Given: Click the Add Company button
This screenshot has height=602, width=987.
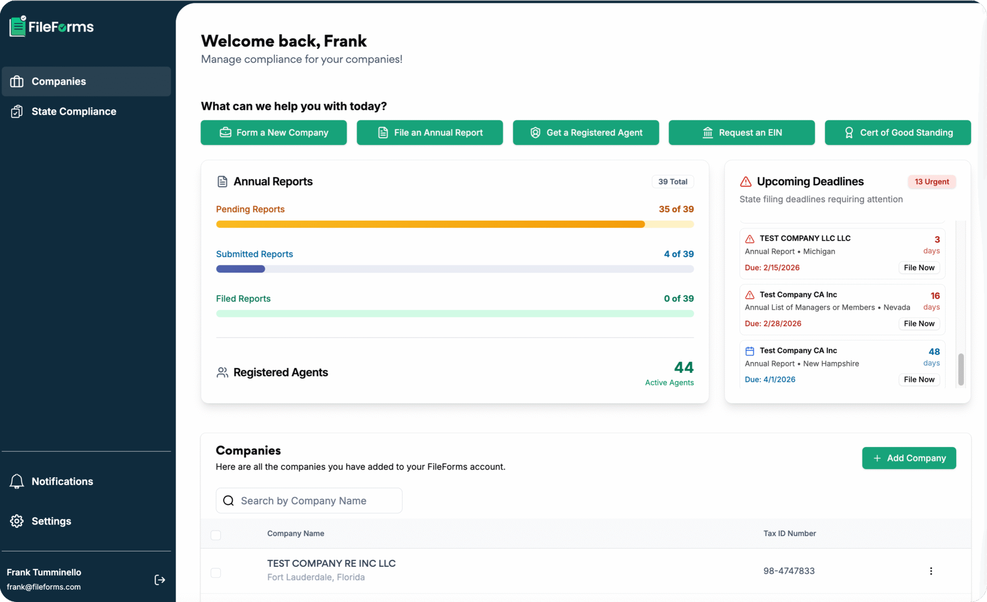Looking at the screenshot, I should (x=908, y=458).
